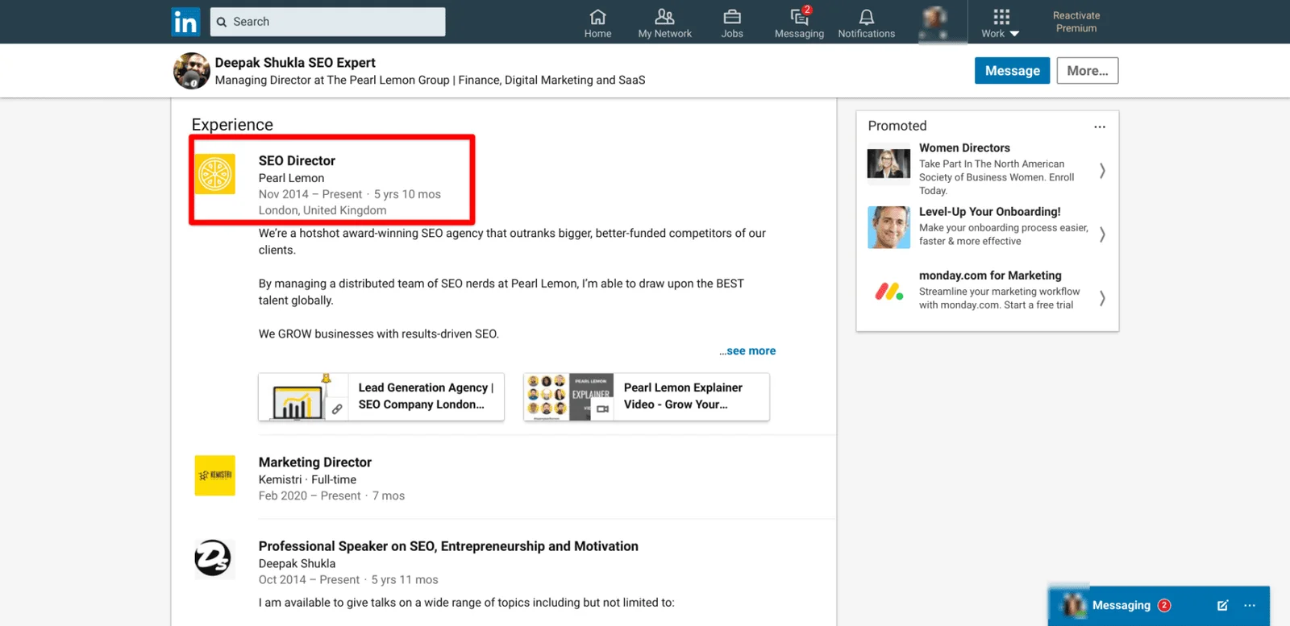The image size is (1290, 626).
Task: Click the Women Directors ad image
Action: [888, 164]
